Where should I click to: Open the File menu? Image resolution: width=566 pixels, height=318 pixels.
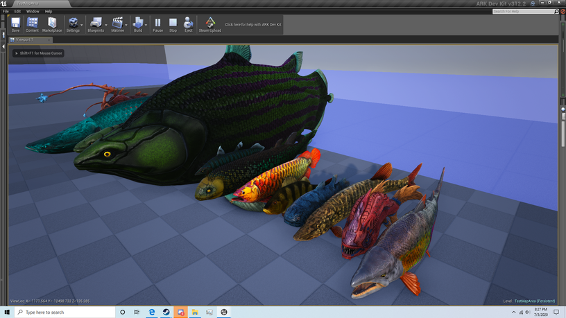(x=6, y=11)
